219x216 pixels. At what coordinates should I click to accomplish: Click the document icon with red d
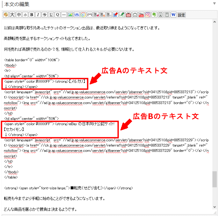(x=96, y=15)
